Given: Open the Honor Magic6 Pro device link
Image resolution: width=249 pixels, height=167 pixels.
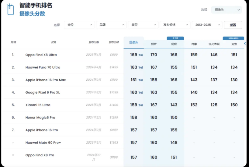Looking at the screenshot, I should pos(40,118).
